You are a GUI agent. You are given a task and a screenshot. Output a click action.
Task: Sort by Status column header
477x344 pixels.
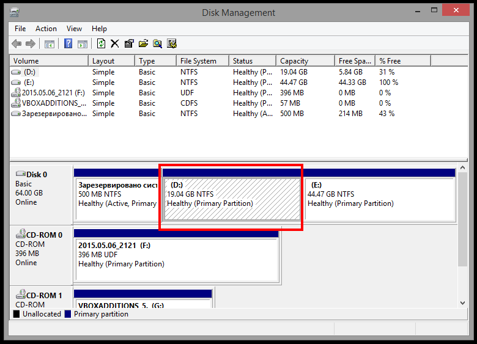pos(253,60)
